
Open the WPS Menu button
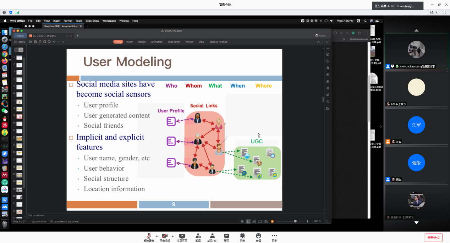point(20,42)
